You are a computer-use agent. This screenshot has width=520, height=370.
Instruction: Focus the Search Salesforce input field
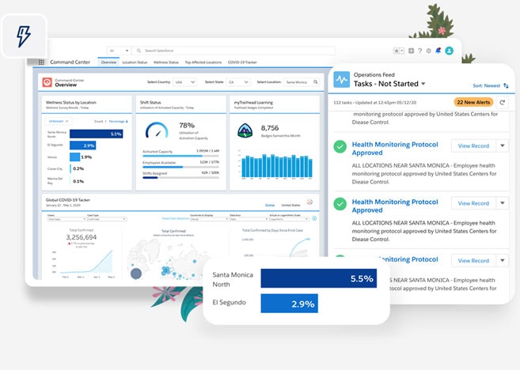[233, 51]
